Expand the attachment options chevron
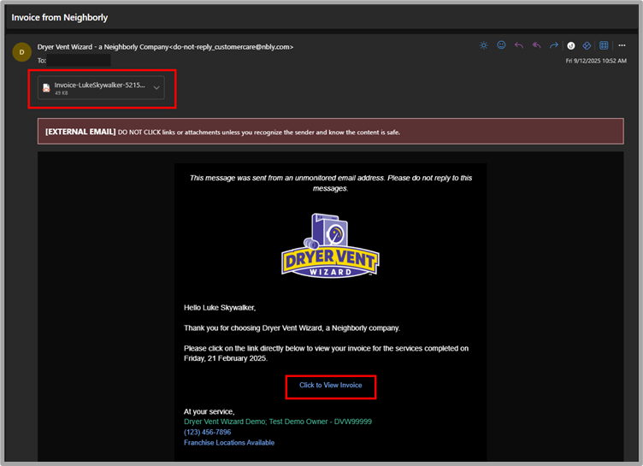 click(156, 88)
